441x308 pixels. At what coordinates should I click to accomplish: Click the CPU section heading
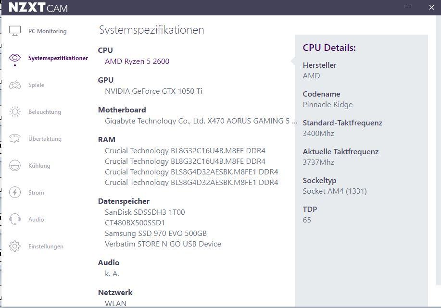(105, 50)
